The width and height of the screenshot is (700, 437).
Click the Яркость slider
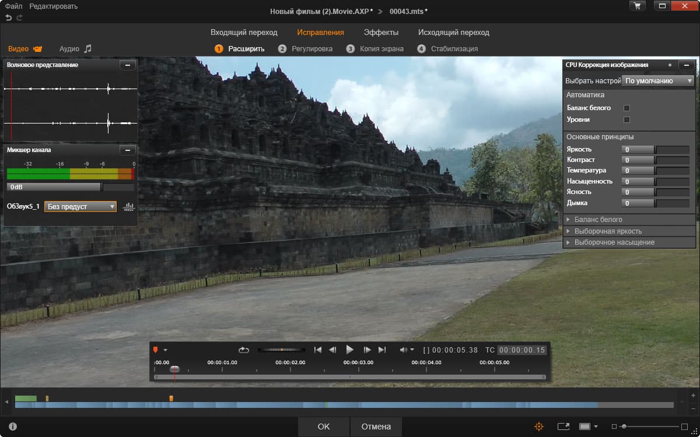656,149
